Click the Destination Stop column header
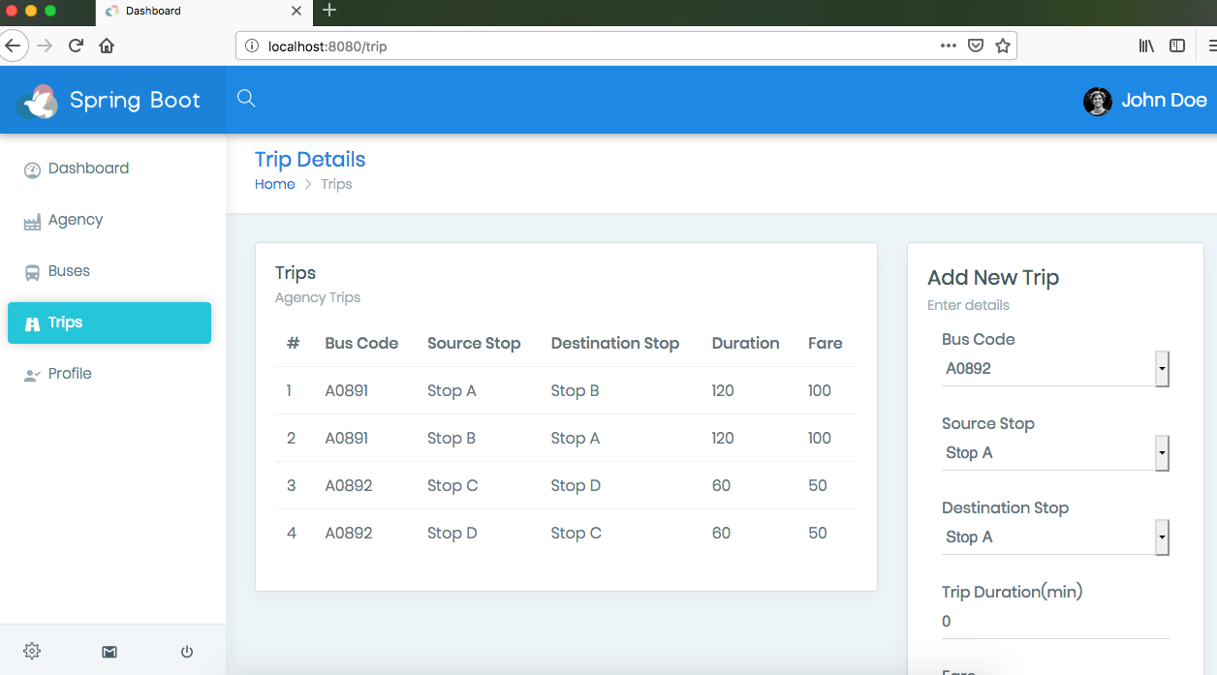Viewport: 1217px width, 675px height. tap(615, 343)
